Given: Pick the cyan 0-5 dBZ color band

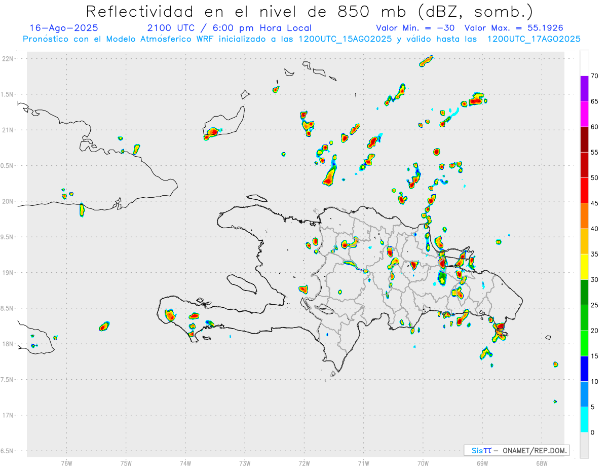Looking at the screenshot, I should click(x=584, y=419).
